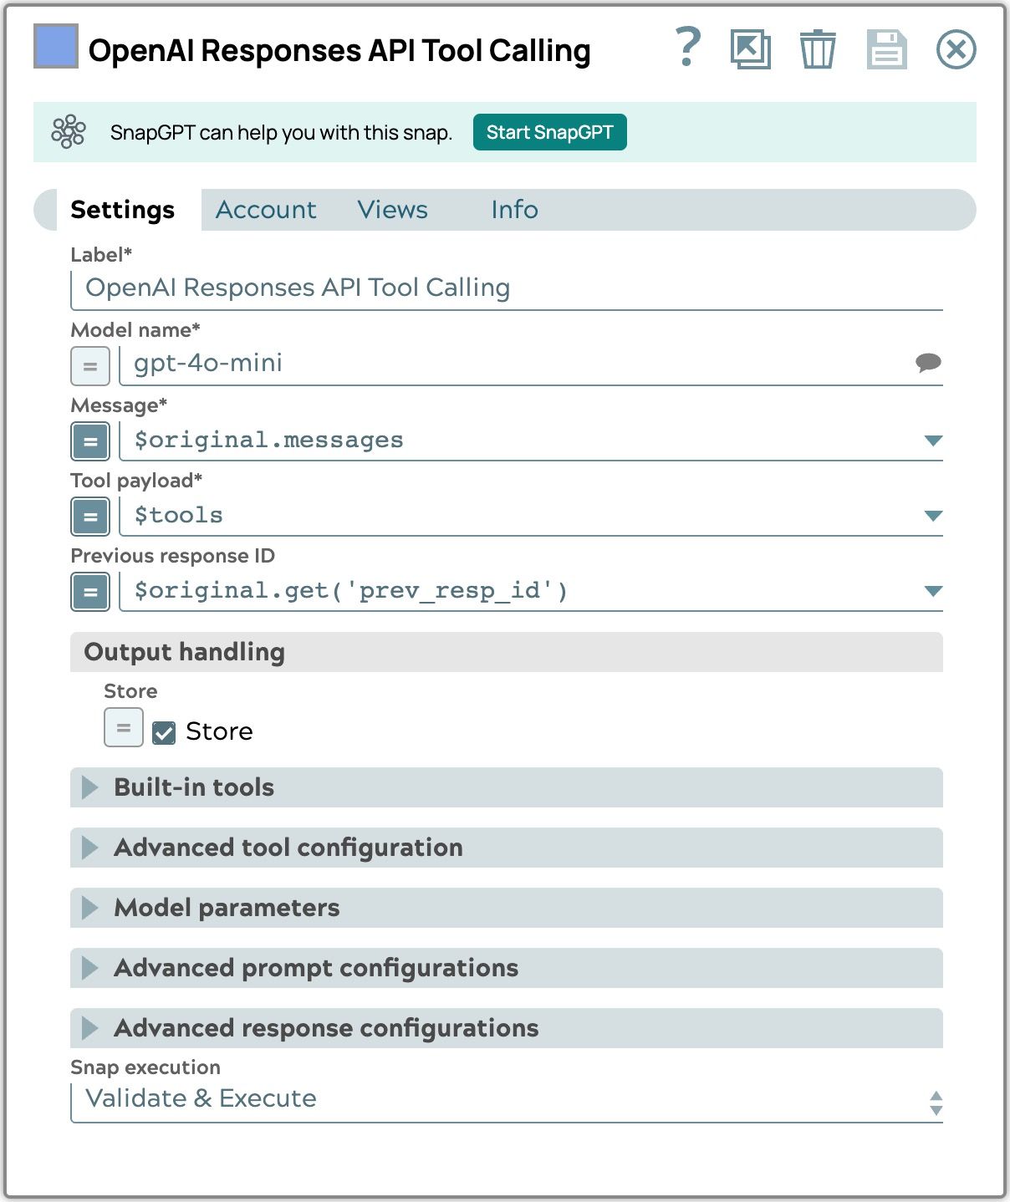Click the save floppy disk icon
The height and width of the screenshot is (1202, 1010).
tap(886, 49)
